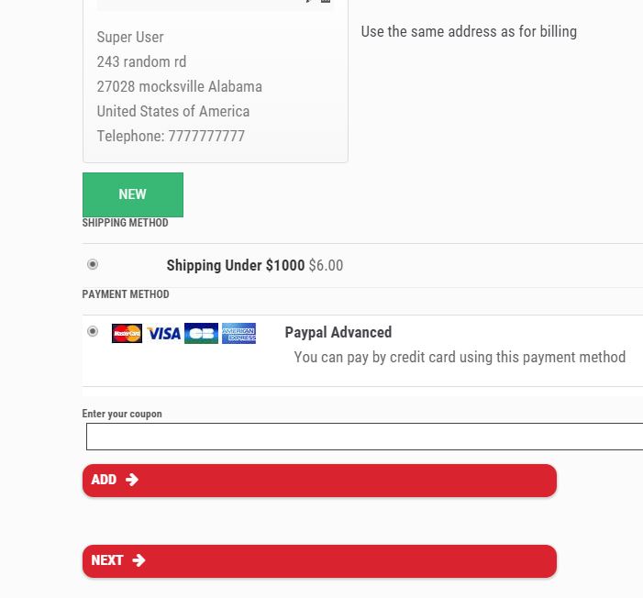
Task: Click the American Express logo
Action: pyautogui.click(x=238, y=333)
